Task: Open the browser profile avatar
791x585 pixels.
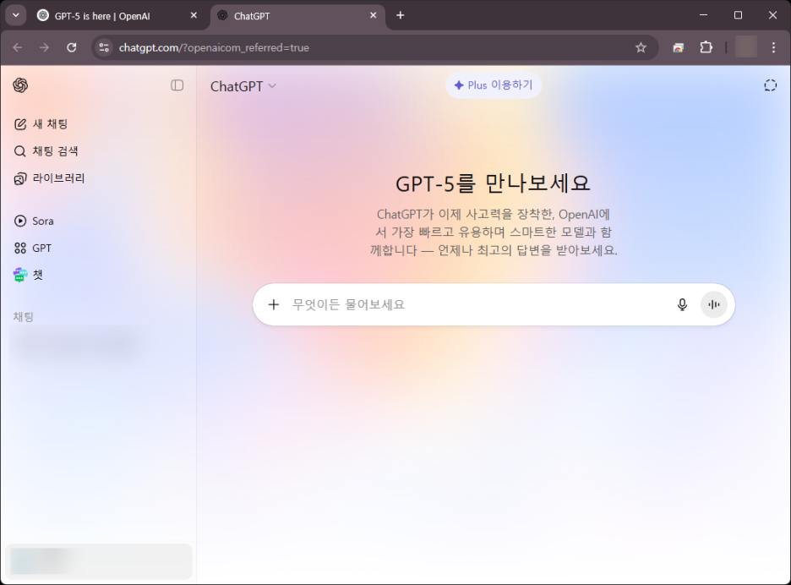Action: (x=746, y=47)
